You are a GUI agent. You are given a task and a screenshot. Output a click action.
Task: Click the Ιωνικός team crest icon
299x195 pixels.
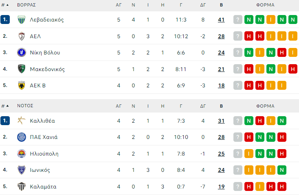(22, 170)
